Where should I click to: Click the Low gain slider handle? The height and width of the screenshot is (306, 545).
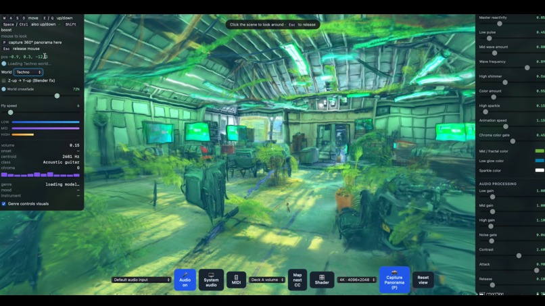tap(492, 197)
